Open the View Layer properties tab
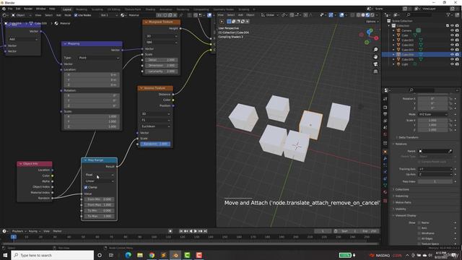 click(385, 121)
